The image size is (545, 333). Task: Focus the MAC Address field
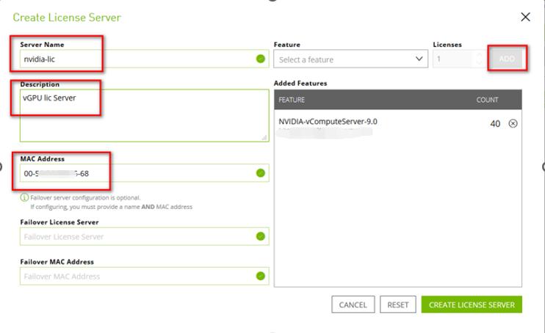(144, 173)
